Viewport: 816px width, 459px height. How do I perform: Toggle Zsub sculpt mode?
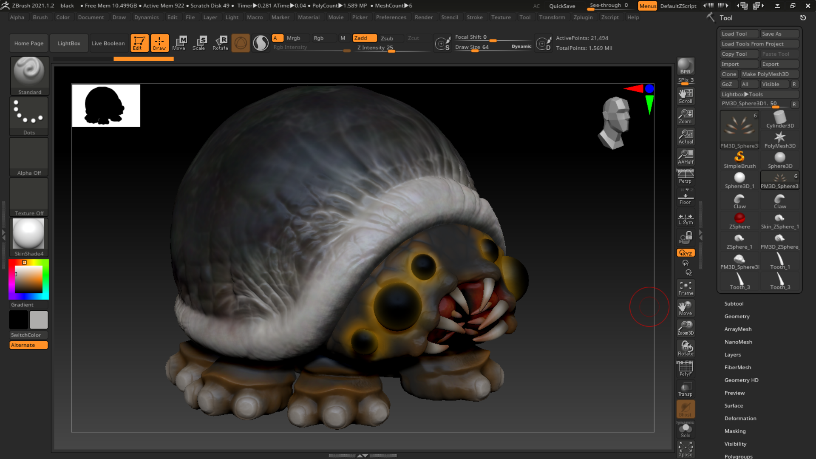point(387,38)
